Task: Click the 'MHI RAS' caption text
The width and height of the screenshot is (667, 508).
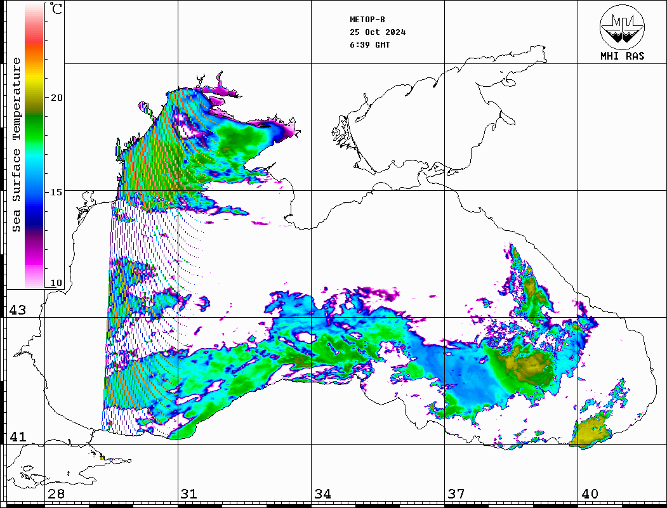Action: [x=623, y=56]
